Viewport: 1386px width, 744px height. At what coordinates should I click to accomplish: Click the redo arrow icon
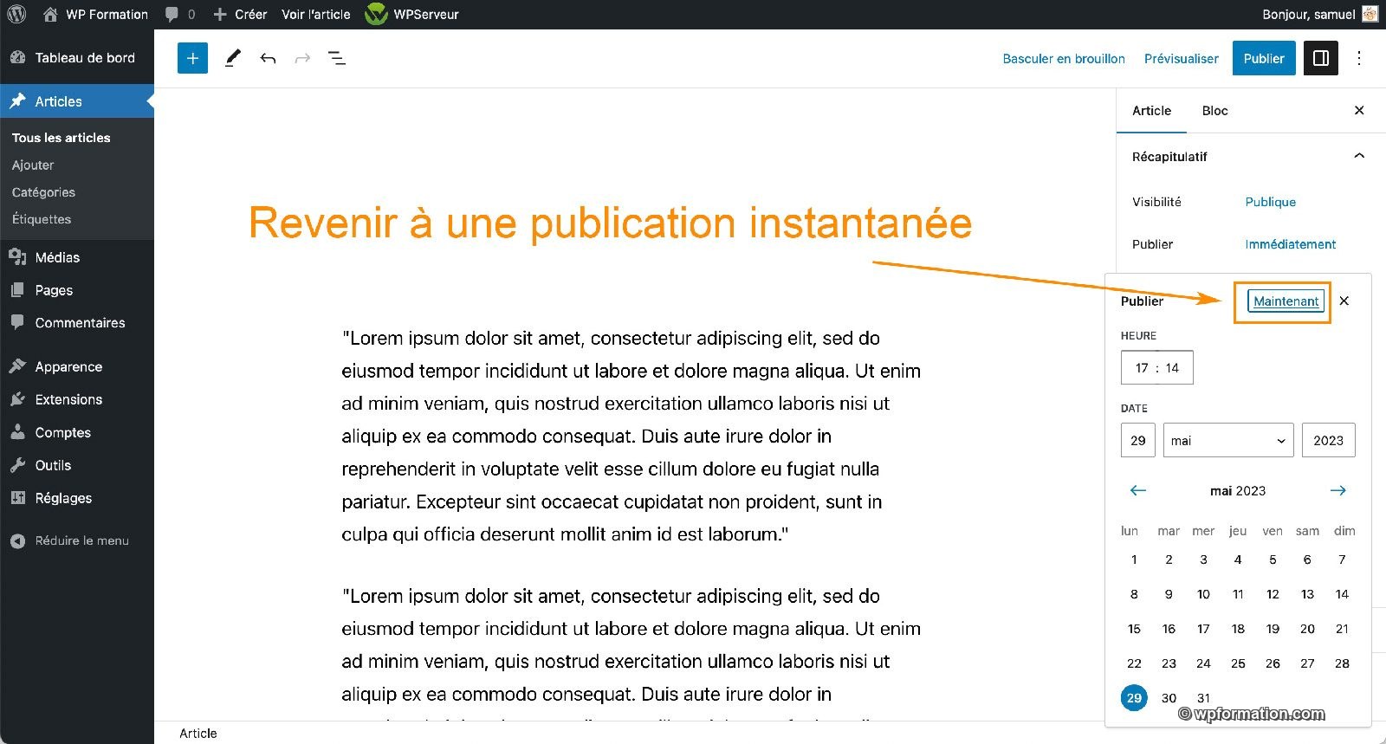tap(302, 58)
